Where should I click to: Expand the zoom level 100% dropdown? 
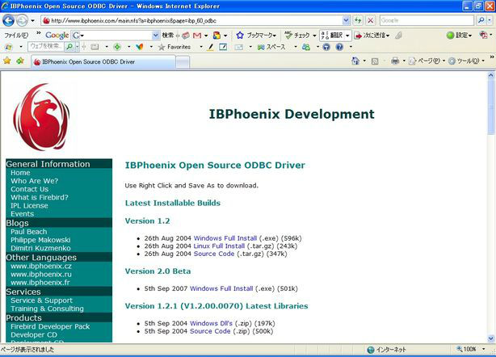pos(484,349)
